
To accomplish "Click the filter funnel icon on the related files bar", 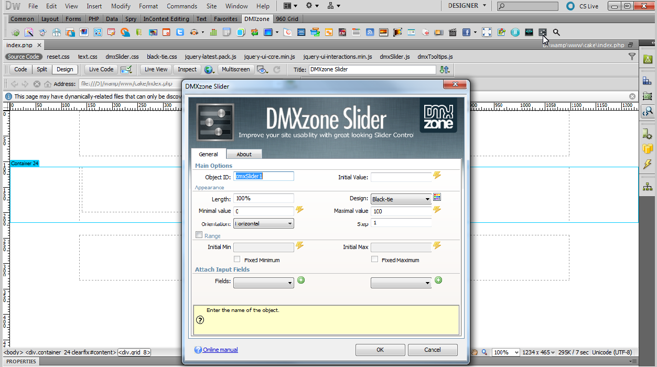I will click(632, 57).
